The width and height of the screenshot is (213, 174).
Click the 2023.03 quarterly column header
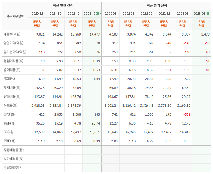coord(183,14)
